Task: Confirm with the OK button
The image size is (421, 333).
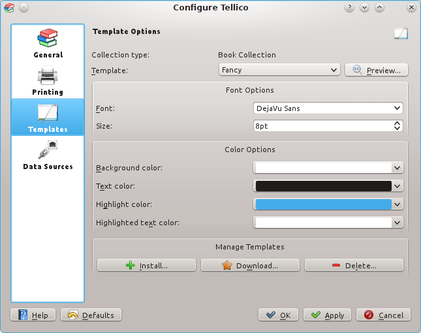Action: (x=278, y=315)
